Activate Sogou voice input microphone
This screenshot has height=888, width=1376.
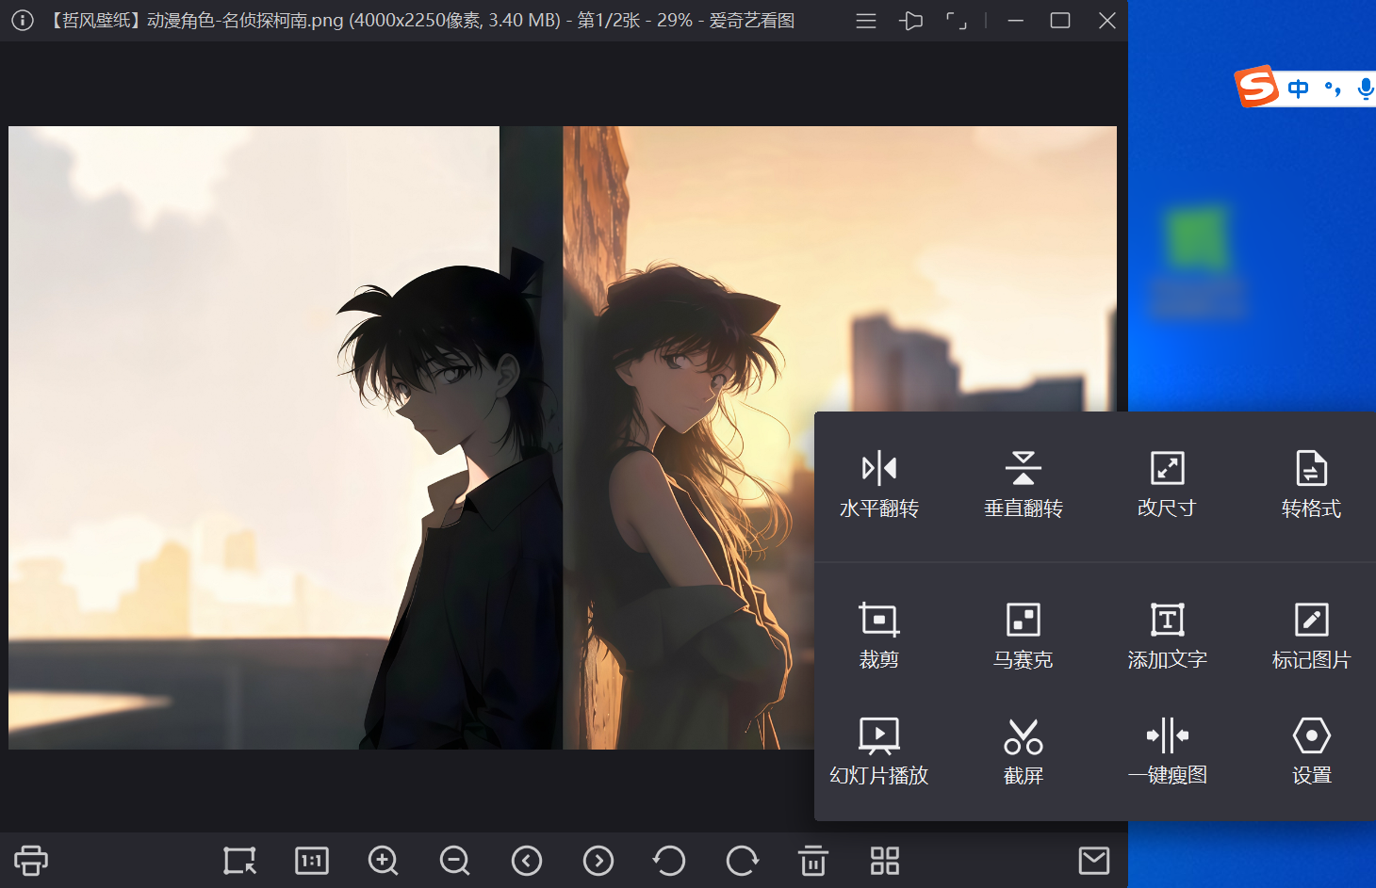coord(1365,89)
